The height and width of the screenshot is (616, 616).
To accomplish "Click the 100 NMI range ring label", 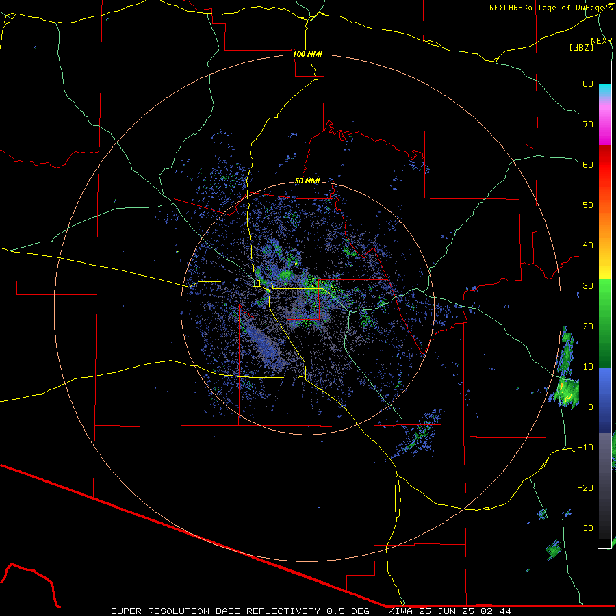I will click(x=307, y=54).
